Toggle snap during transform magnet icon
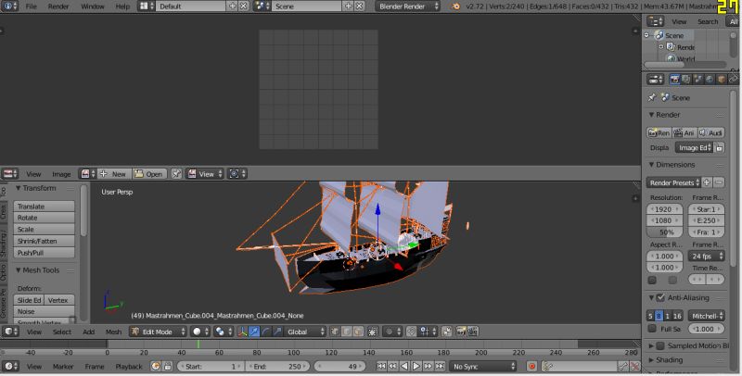The height and width of the screenshot is (376, 742). [411, 332]
